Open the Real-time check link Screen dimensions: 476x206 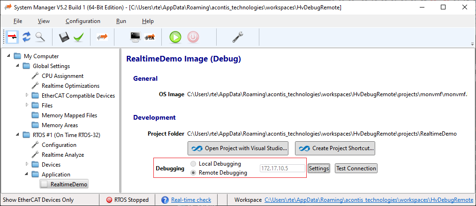191,200
